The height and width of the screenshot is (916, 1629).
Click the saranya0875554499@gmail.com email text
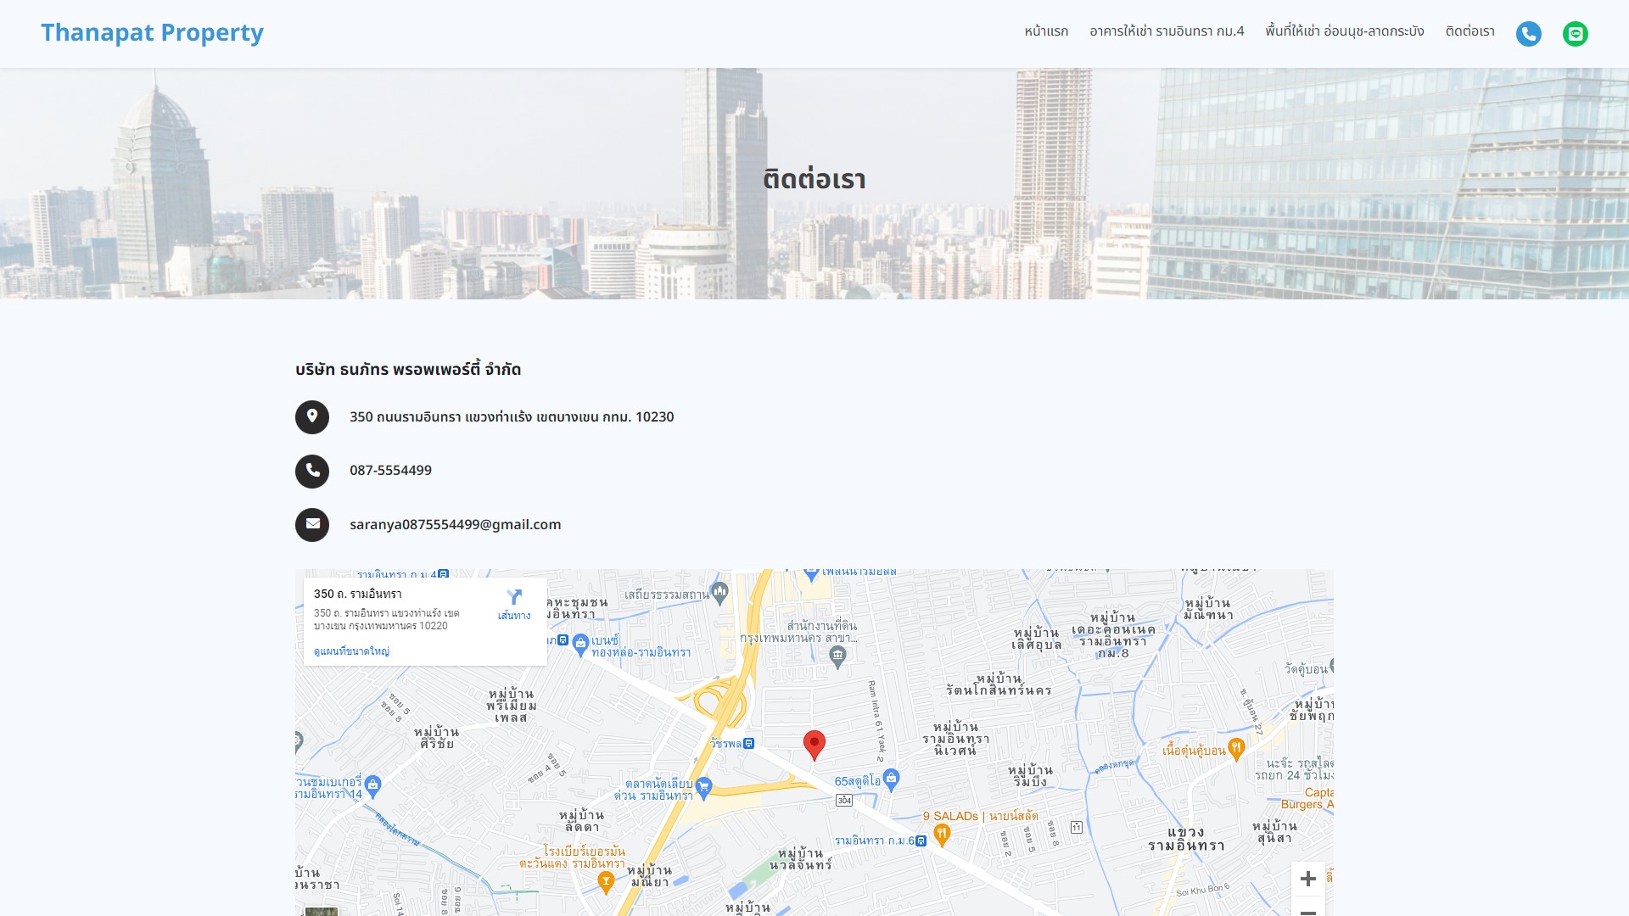click(455, 524)
